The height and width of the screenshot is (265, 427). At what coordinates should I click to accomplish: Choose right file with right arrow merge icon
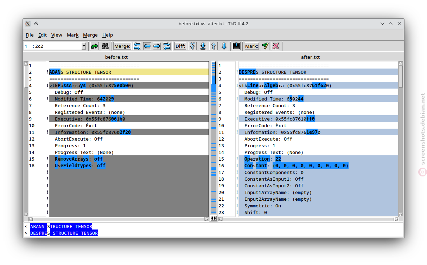pos(157,46)
